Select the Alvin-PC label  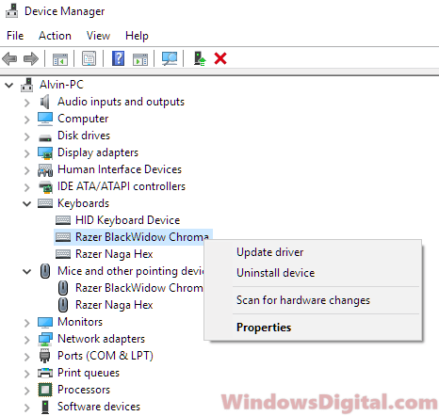coord(61,85)
